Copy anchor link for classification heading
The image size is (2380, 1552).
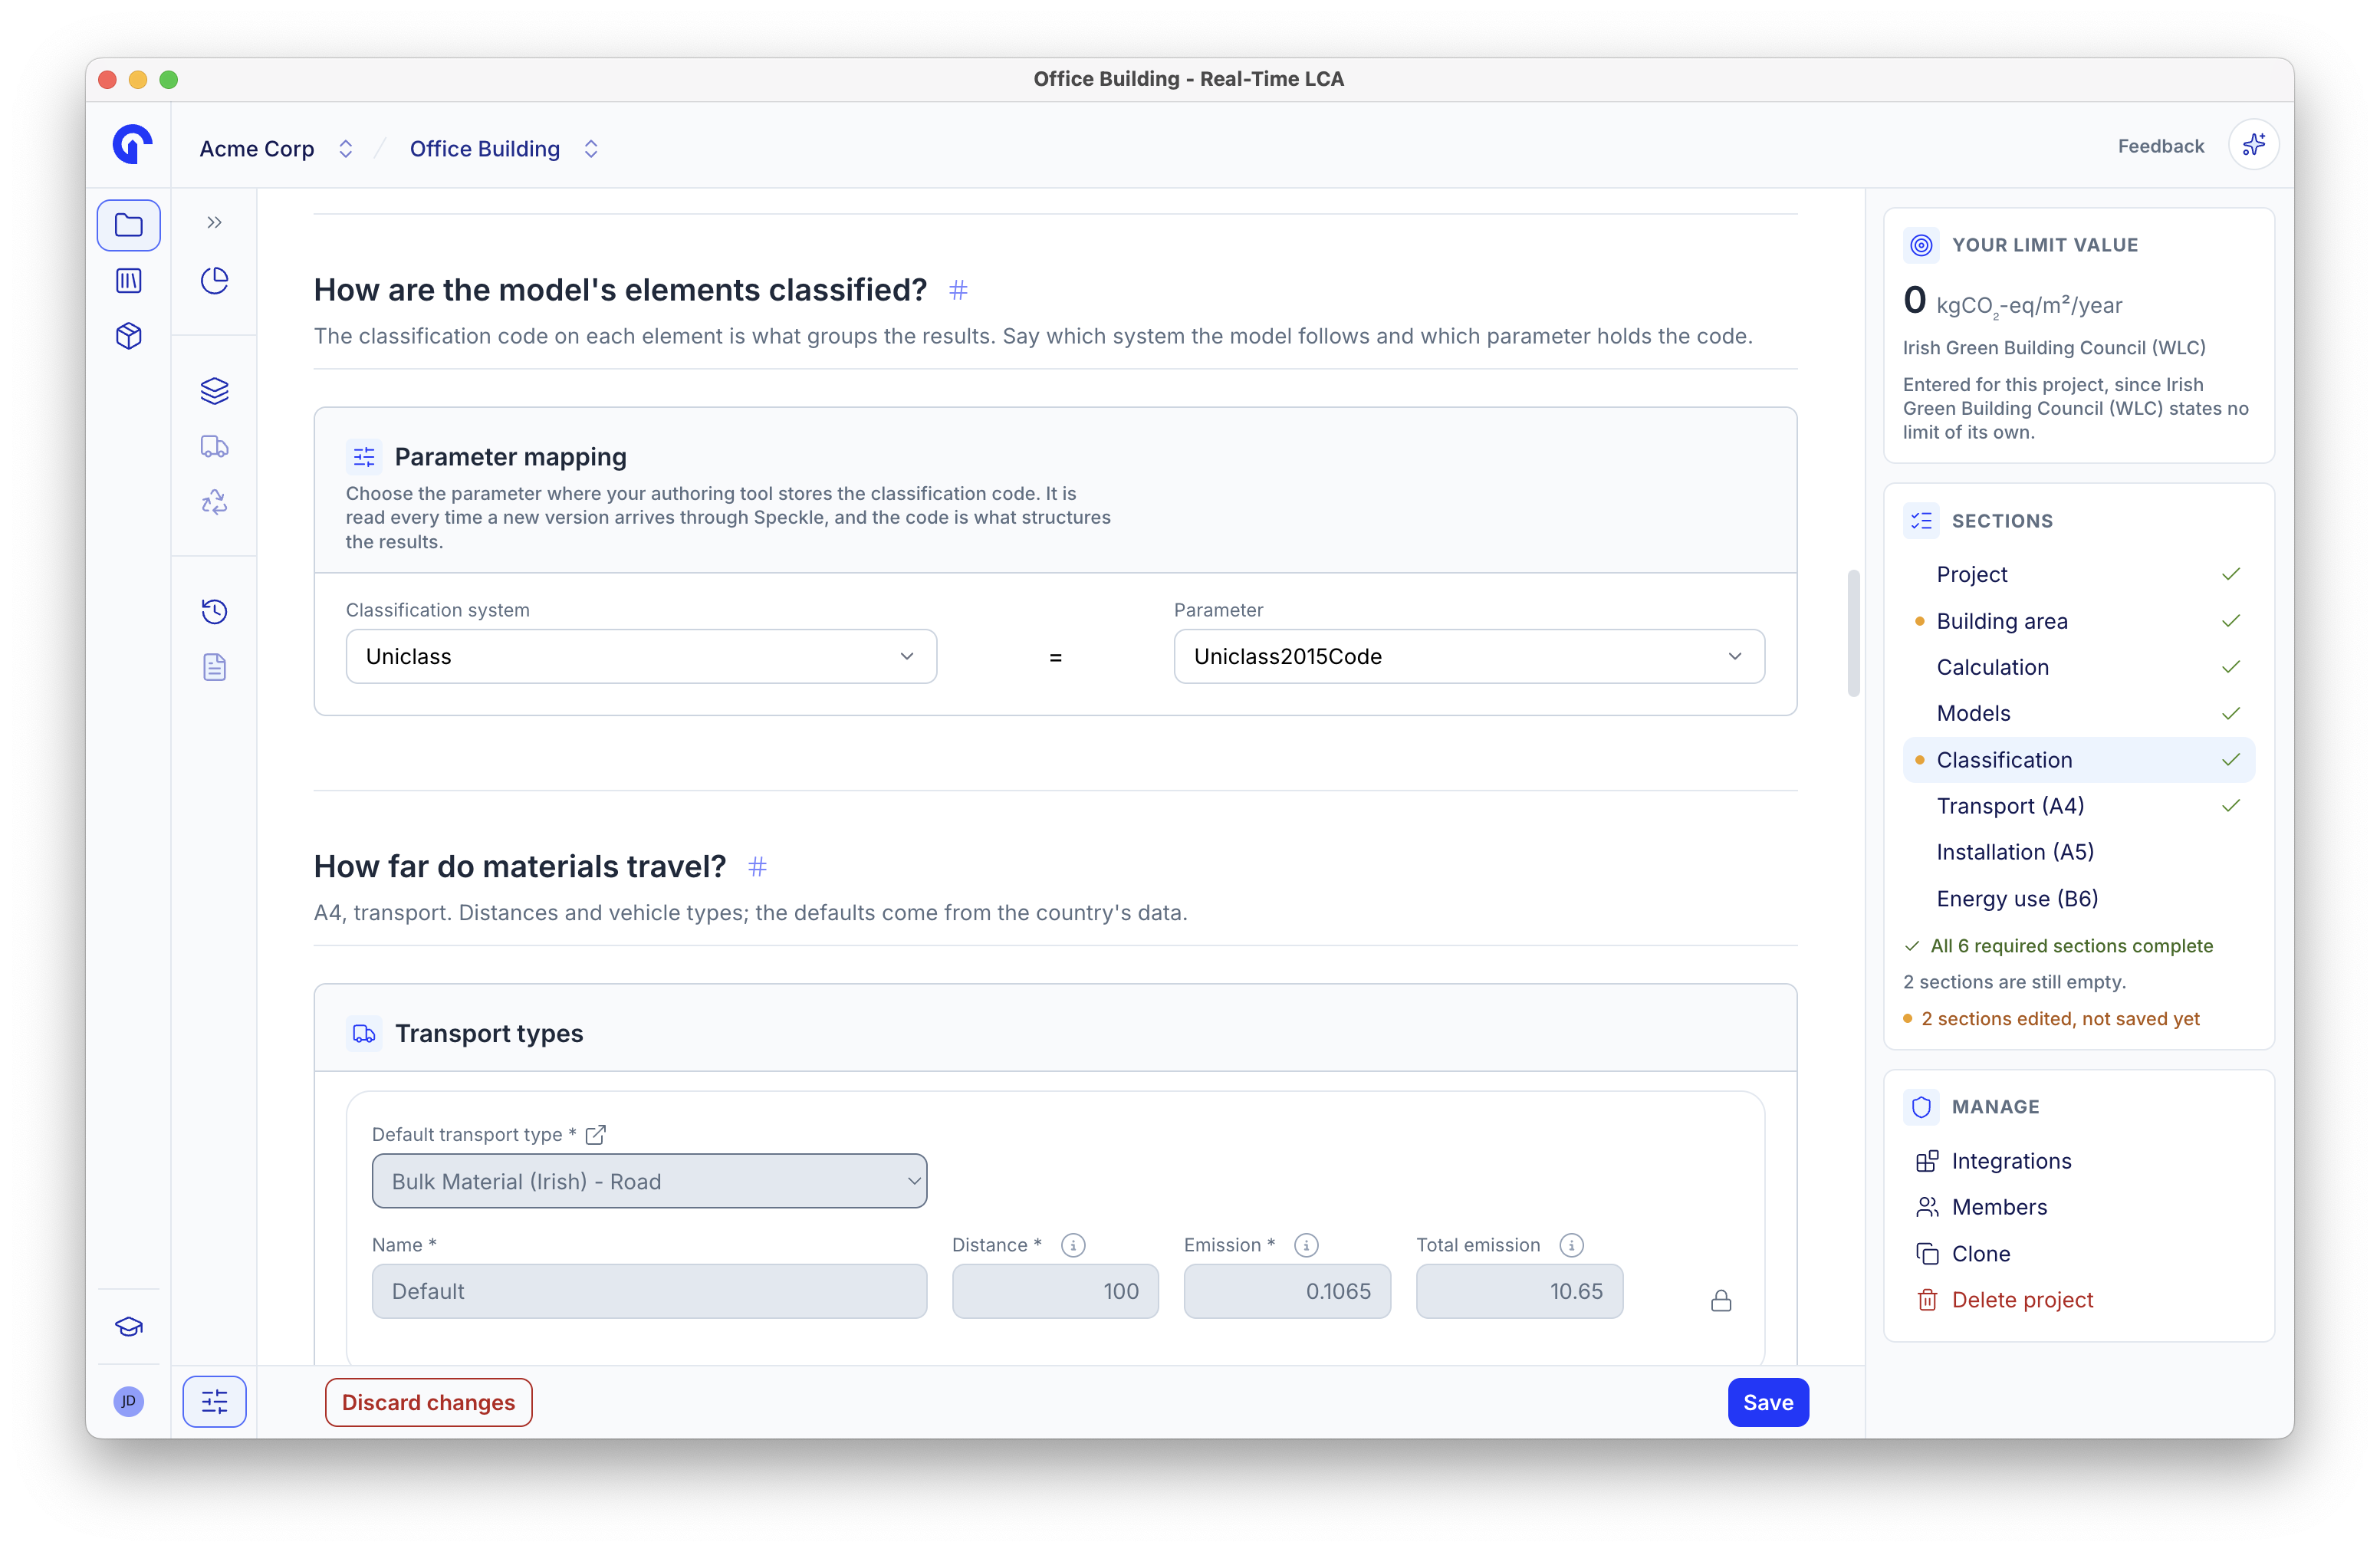pyautogui.click(x=958, y=290)
